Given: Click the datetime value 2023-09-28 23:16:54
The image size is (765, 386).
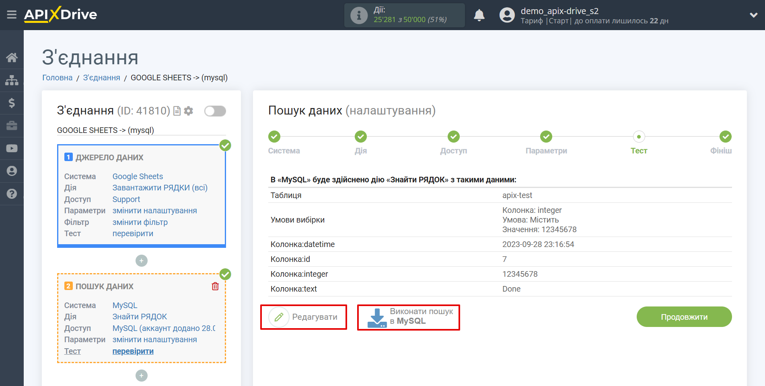Looking at the screenshot, I should click(538, 244).
